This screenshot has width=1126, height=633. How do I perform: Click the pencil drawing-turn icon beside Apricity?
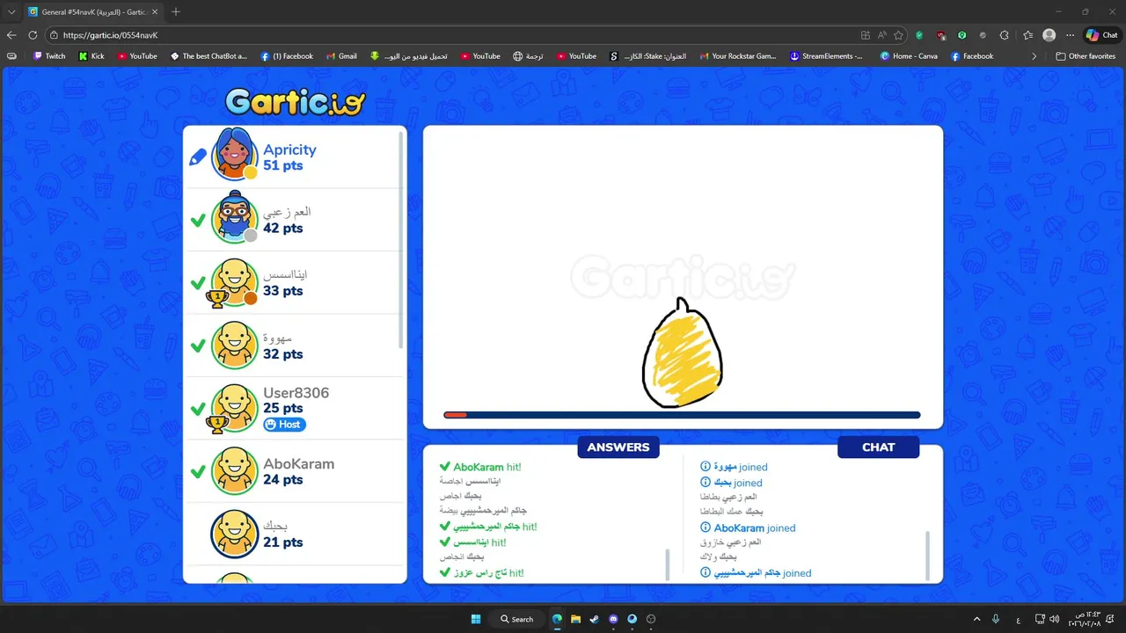click(198, 157)
